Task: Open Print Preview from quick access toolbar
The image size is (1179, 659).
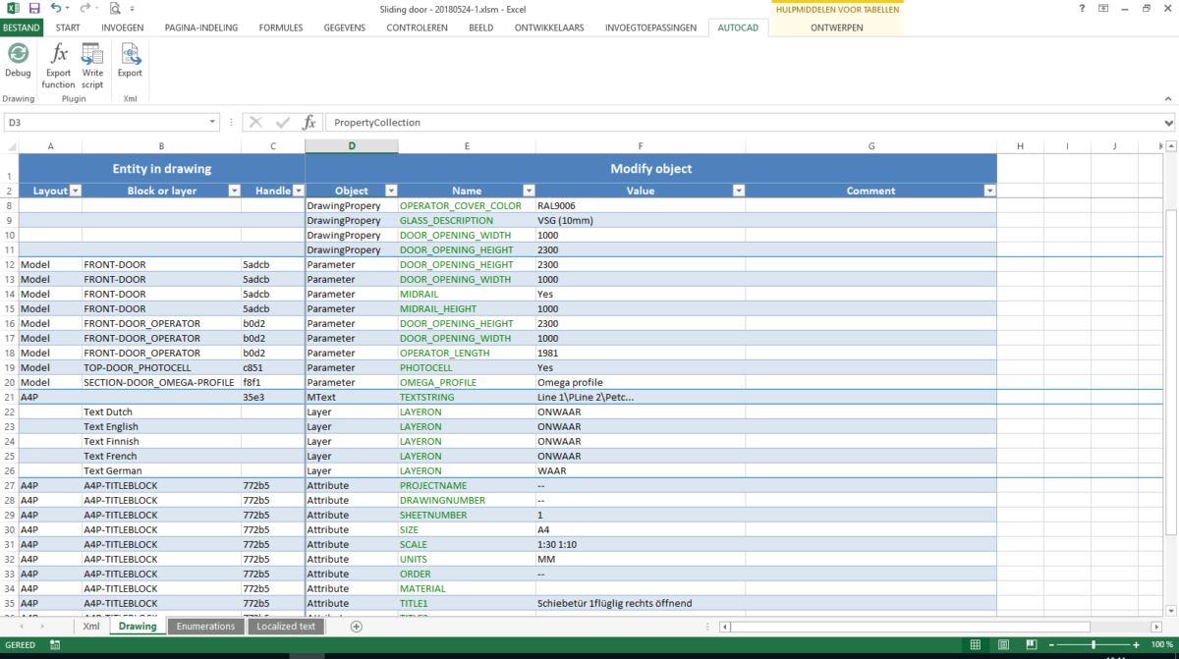Action: click(115, 8)
